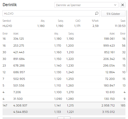Click bid quantity 31.500
This screenshot has height=119, width=128.
click(18, 99)
